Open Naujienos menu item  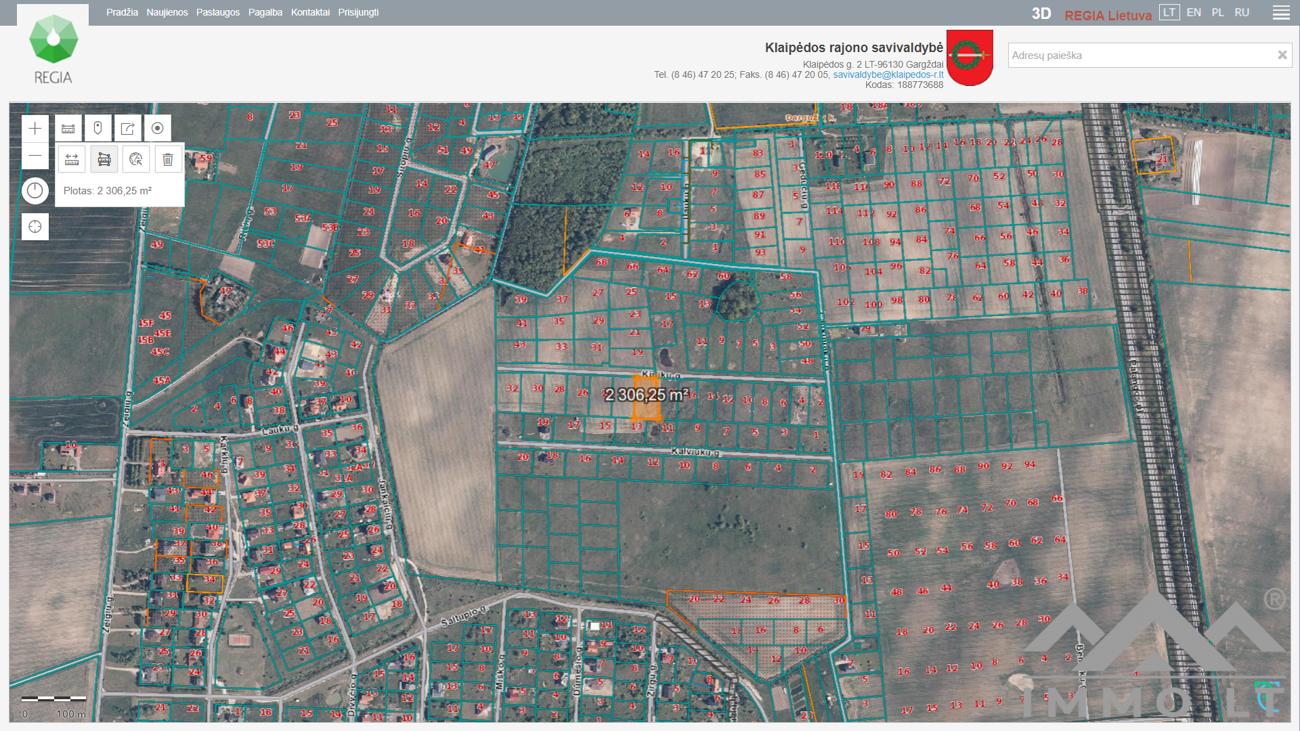(167, 12)
